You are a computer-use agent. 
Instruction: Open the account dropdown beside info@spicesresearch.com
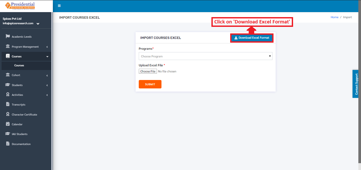click(x=38, y=24)
